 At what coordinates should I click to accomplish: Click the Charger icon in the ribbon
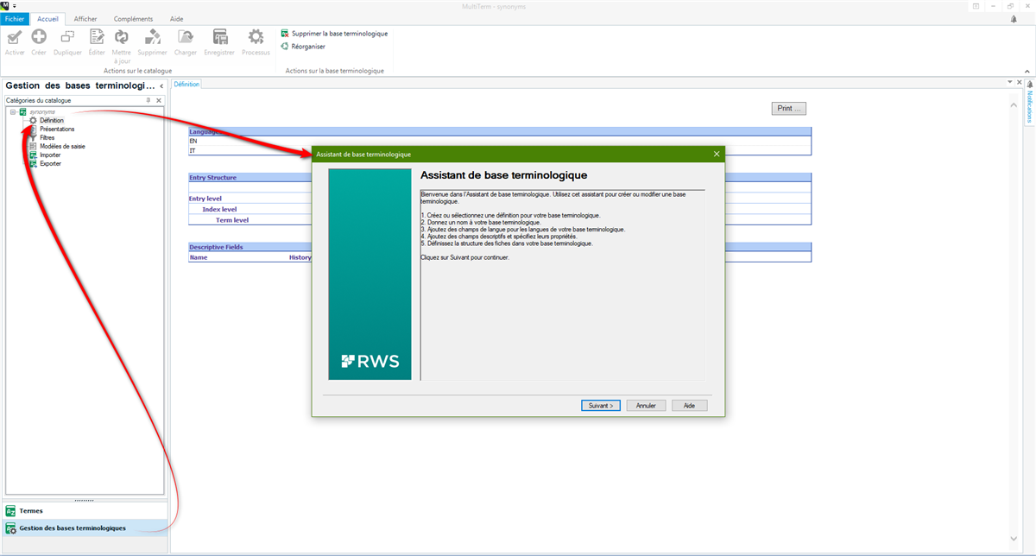coord(186,36)
